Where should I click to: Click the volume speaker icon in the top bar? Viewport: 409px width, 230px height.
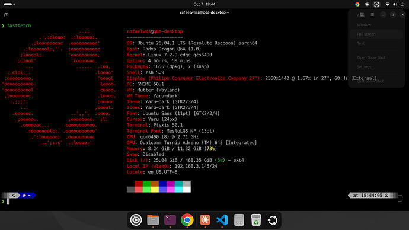pos(395,4)
